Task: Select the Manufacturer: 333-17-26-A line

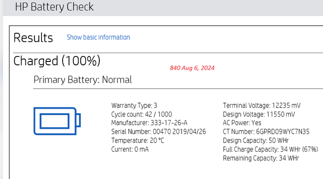Action: coord(149,123)
